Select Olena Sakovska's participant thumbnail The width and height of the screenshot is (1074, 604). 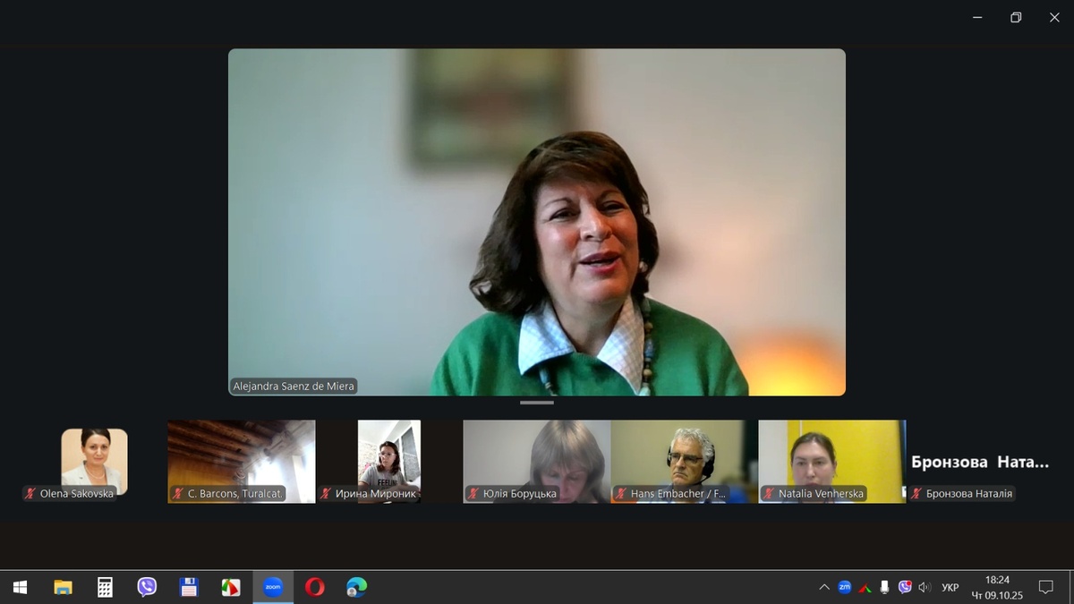coord(94,461)
